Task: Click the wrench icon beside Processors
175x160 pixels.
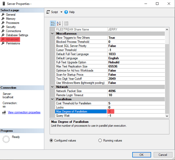Action: click(3, 23)
